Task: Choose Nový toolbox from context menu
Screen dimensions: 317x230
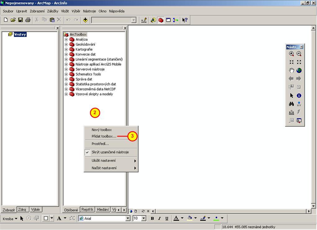Action: tap(111, 130)
